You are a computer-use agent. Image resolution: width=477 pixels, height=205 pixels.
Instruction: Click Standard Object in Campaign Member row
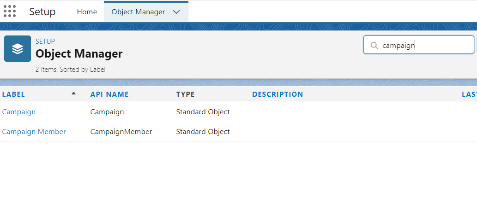tap(203, 131)
